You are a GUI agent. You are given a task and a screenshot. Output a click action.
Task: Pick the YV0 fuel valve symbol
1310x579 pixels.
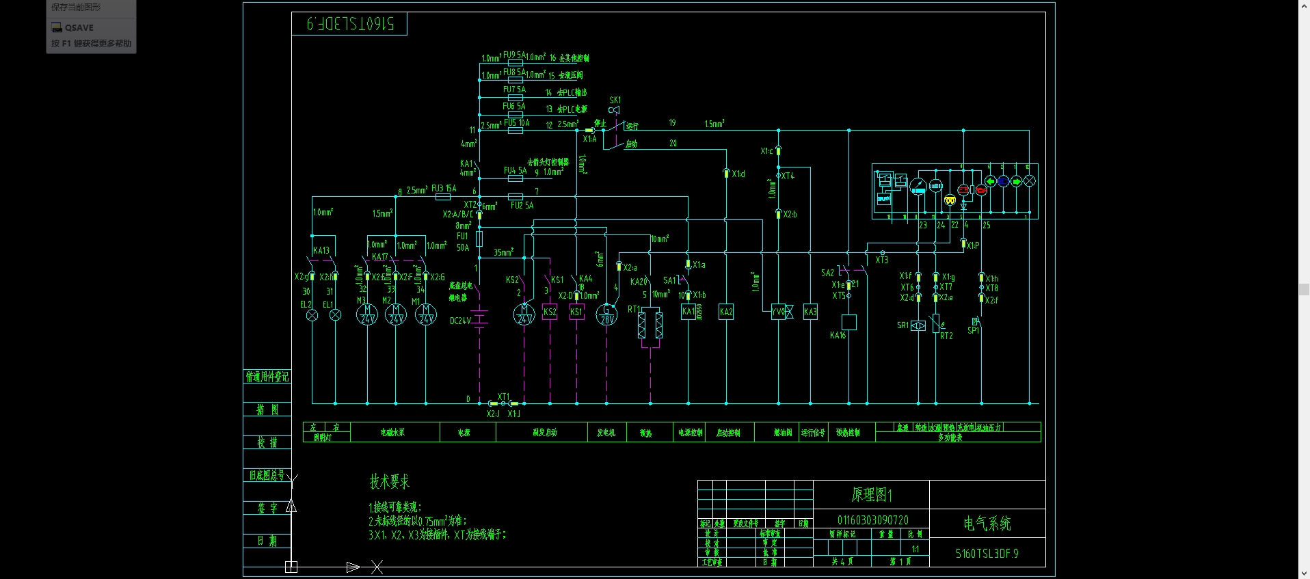point(782,312)
